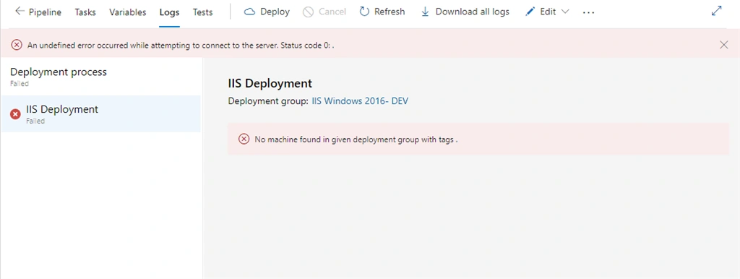Click the Edit pencil icon

pyautogui.click(x=530, y=12)
